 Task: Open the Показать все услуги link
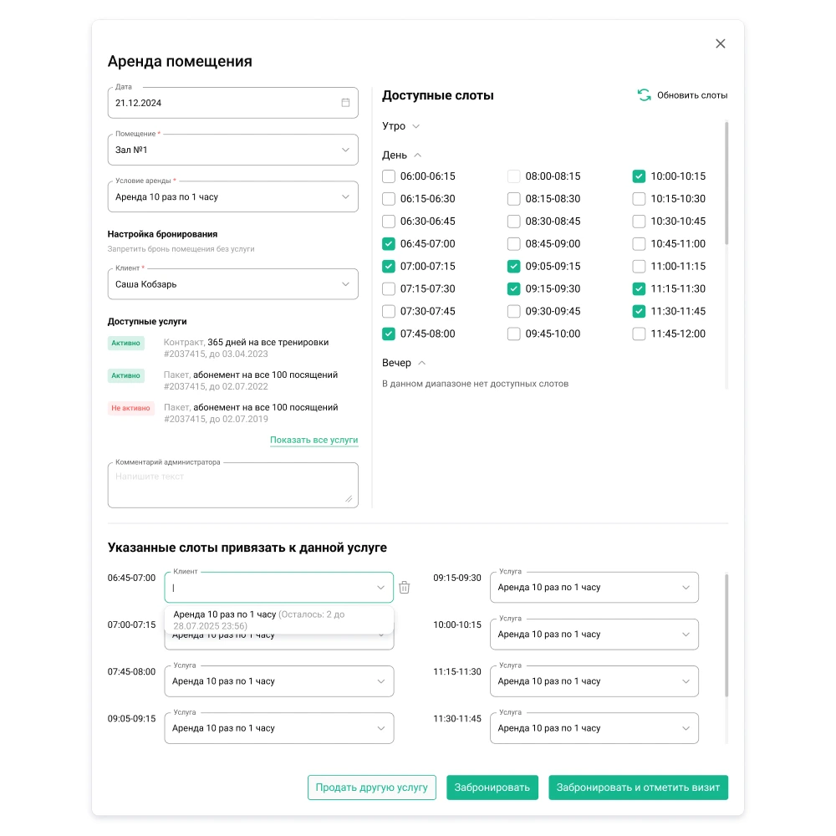click(314, 440)
